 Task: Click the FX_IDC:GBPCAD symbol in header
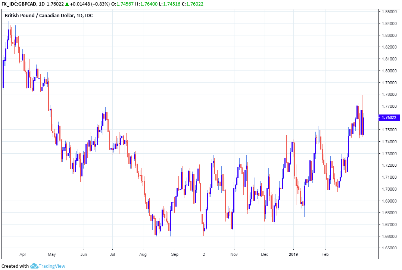click(x=19, y=4)
